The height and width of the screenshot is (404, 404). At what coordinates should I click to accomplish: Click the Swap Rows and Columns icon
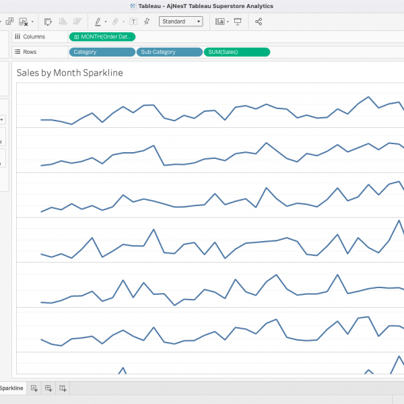(x=48, y=22)
